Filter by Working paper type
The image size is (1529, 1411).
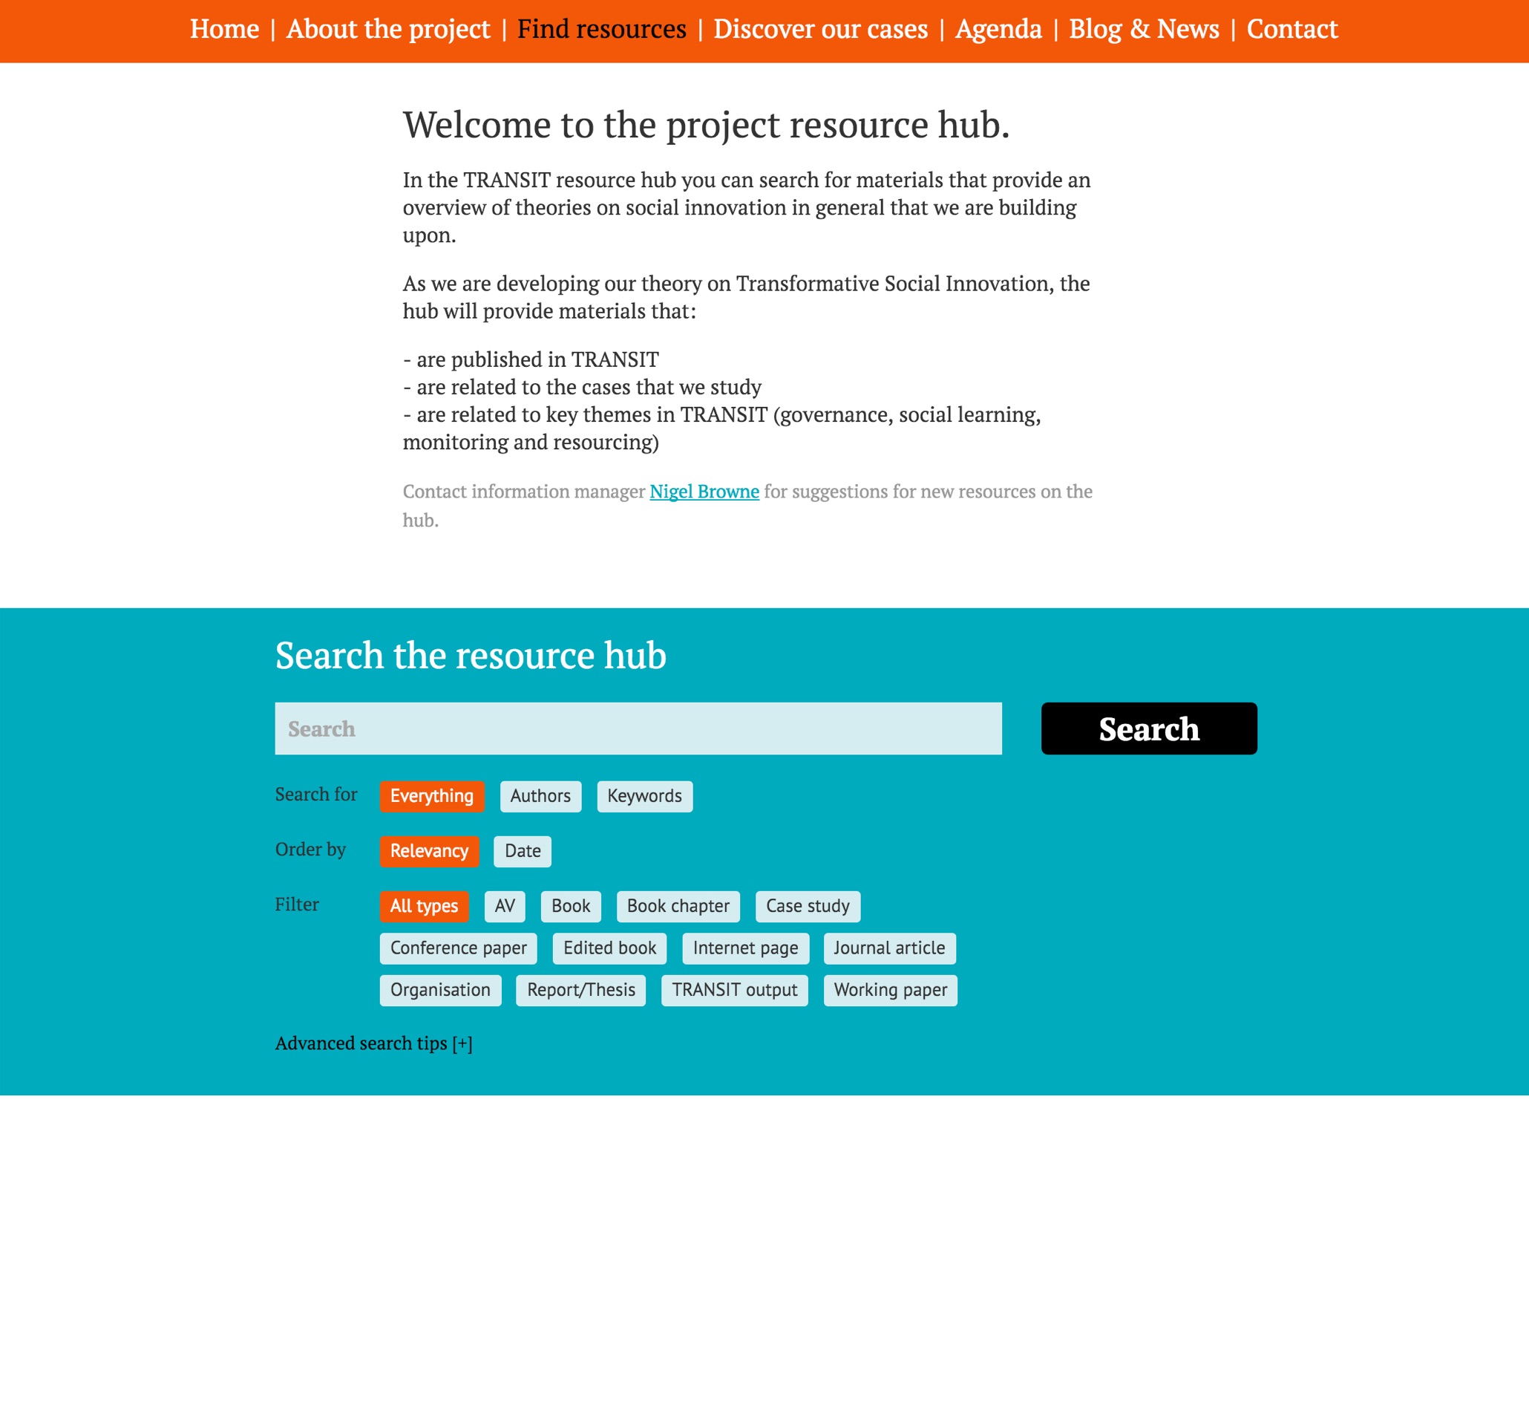(x=890, y=990)
